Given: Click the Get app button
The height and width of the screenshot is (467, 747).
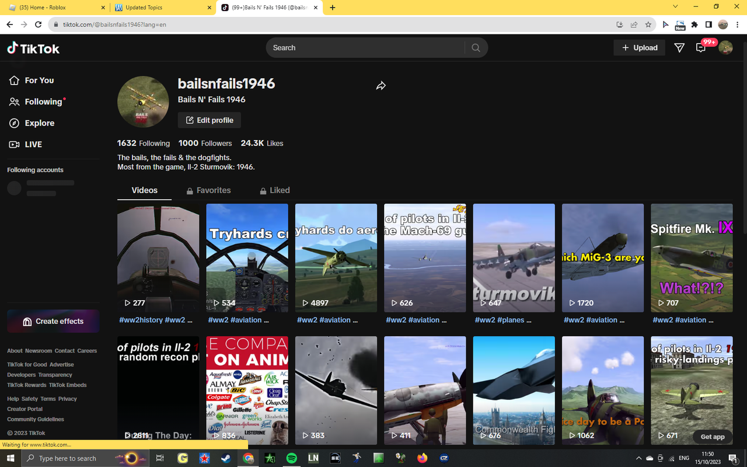Looking at the screenshot, I should (x=713, y=437).
